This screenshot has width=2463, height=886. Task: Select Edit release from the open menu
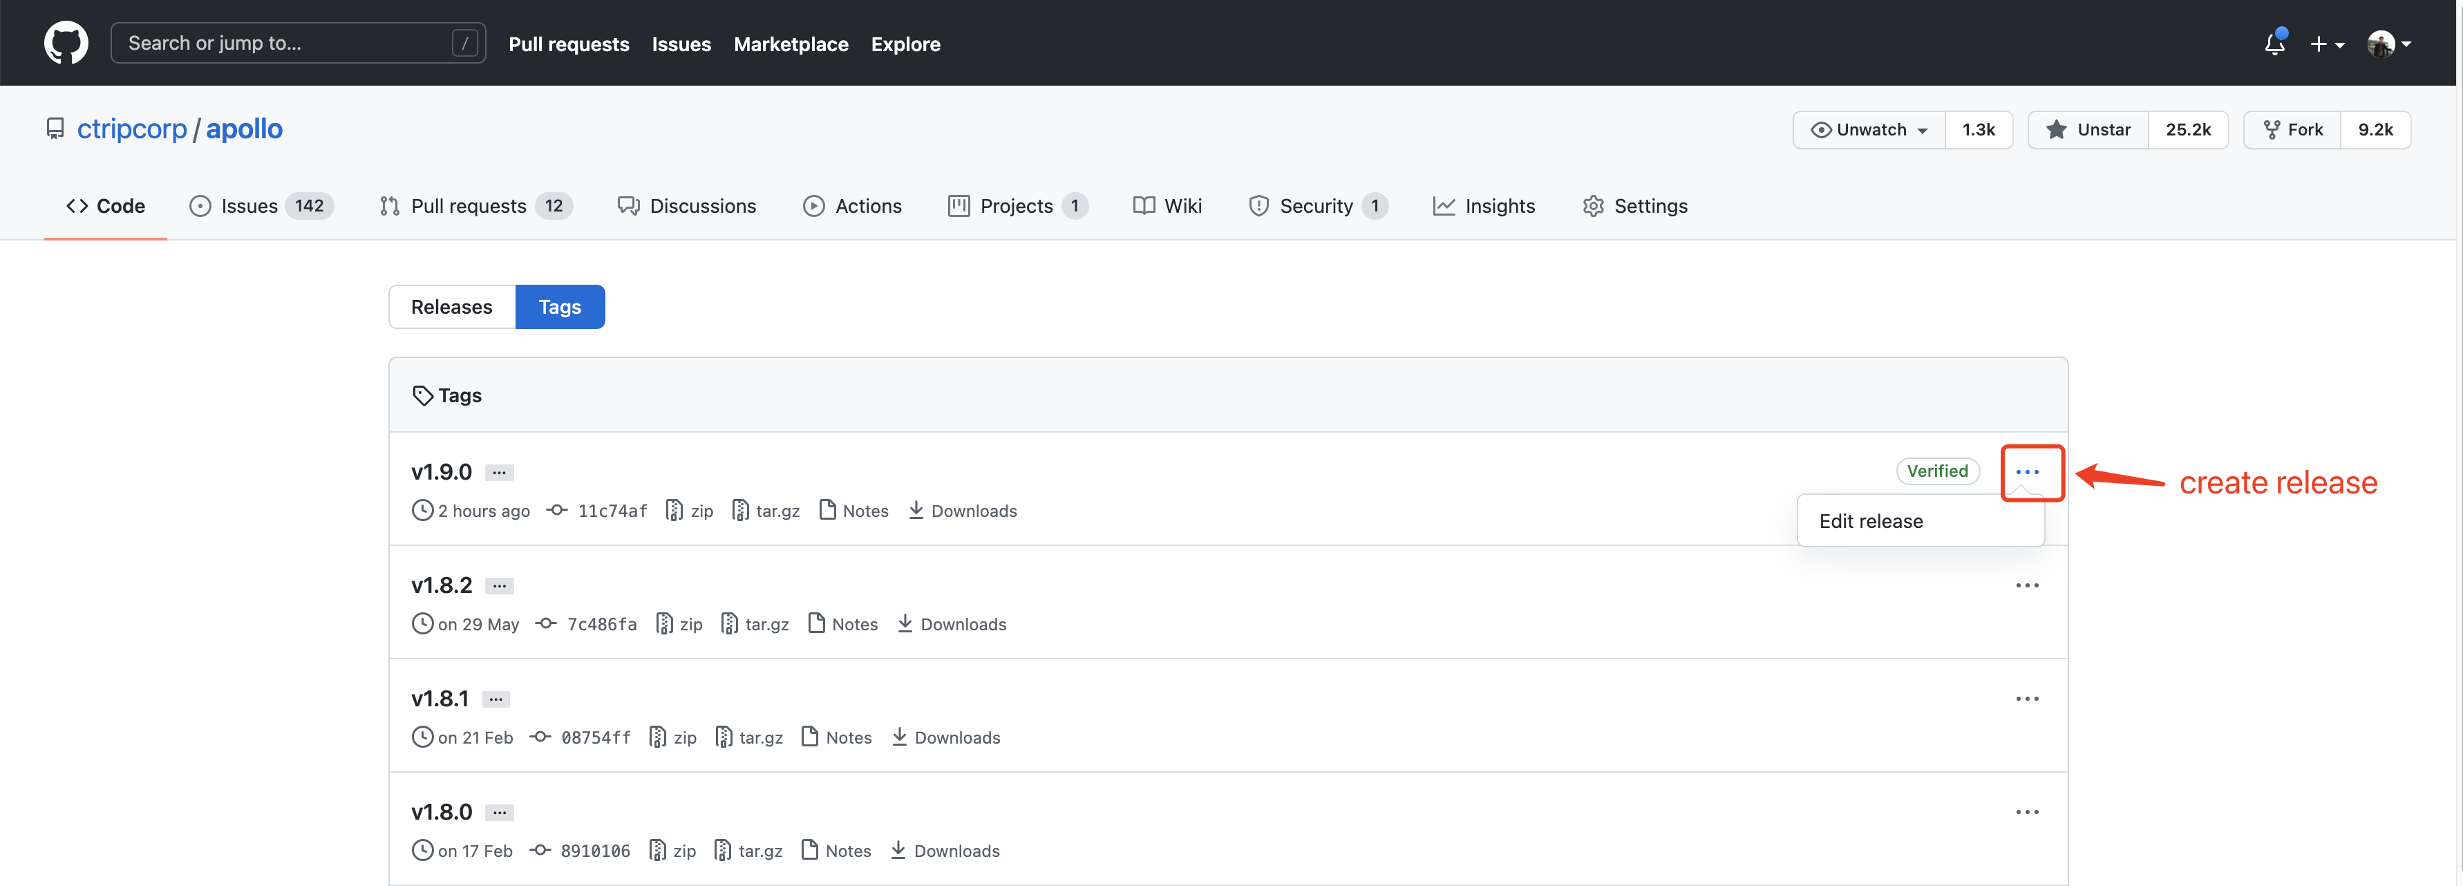[x=1871, y=521]
